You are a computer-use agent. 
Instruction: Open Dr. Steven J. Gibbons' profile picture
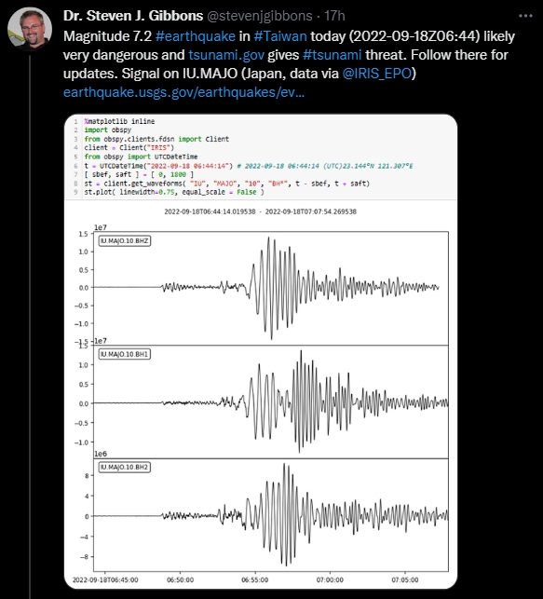pos(30,29)
